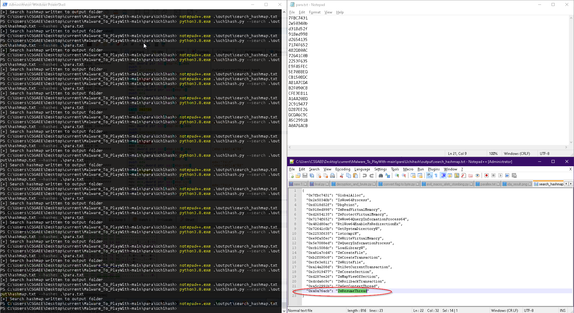This screenshot has height=313, width=574.
Task: Click the Print icon in Notepad++
Action: [332, 175]
